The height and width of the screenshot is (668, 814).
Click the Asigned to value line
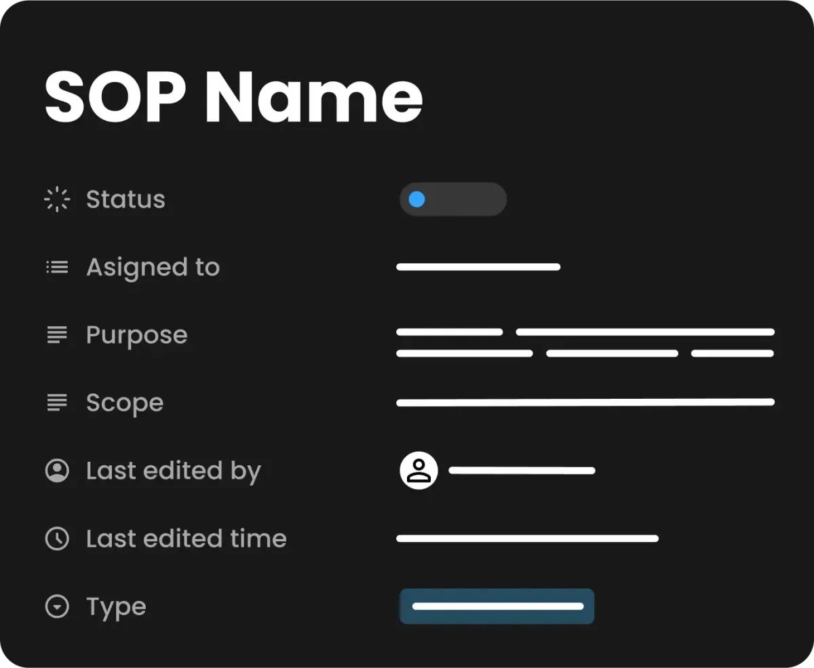click(478, 267)
